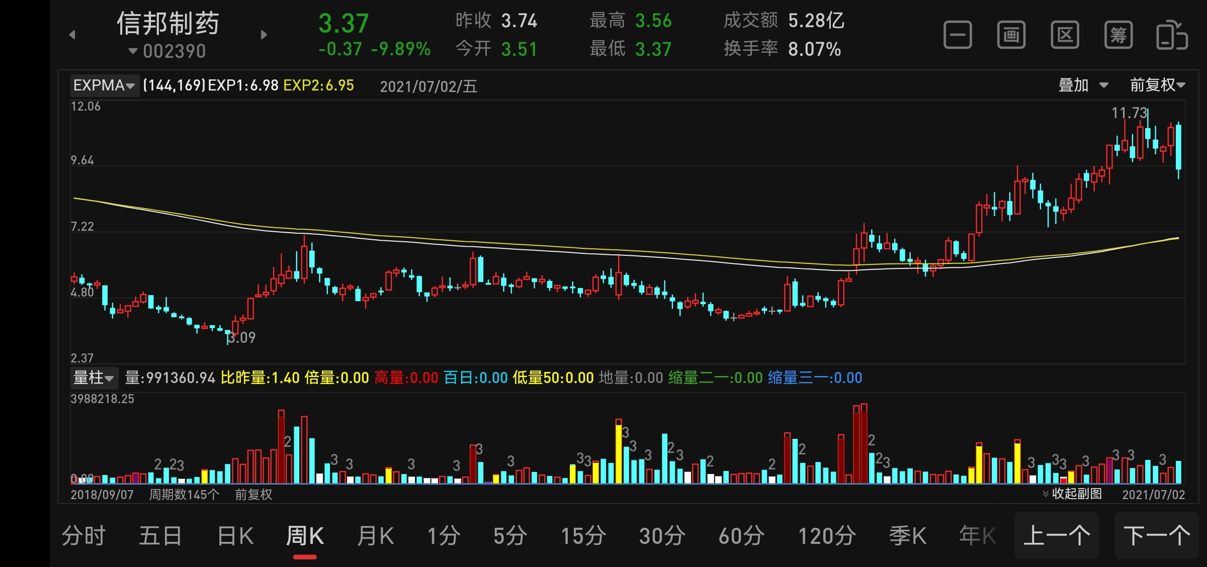Switch to 月K monthly chart tab
The image size is (1207, 567).
coord(375,536)
